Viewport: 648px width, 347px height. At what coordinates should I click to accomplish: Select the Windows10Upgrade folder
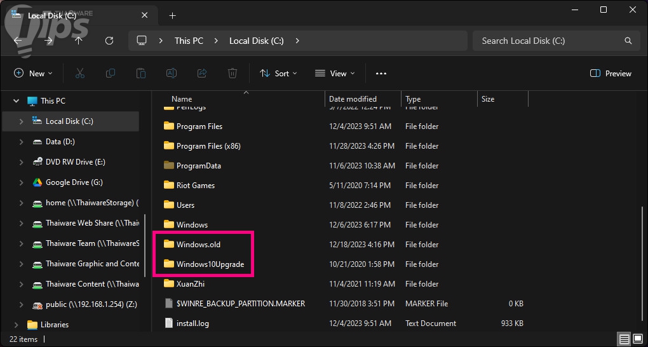point(210,264)
